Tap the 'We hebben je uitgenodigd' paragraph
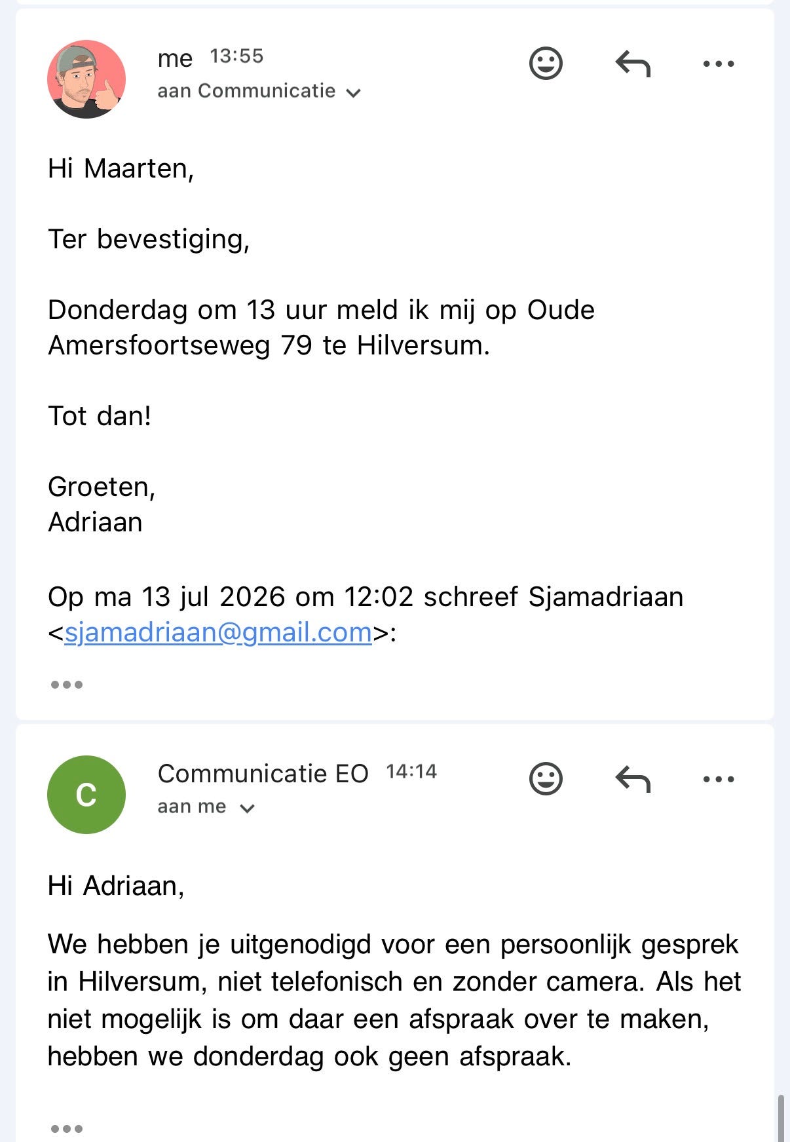Viewport: 790px width, 1142px height. point(394,1000)
